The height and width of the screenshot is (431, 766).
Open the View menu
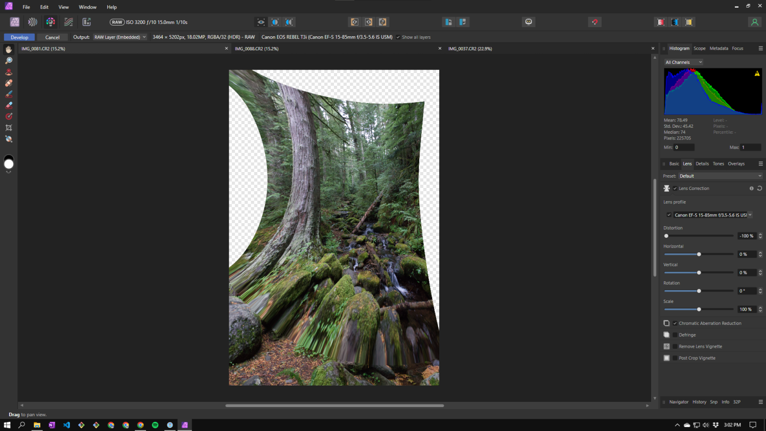click(x=63, y=7)
